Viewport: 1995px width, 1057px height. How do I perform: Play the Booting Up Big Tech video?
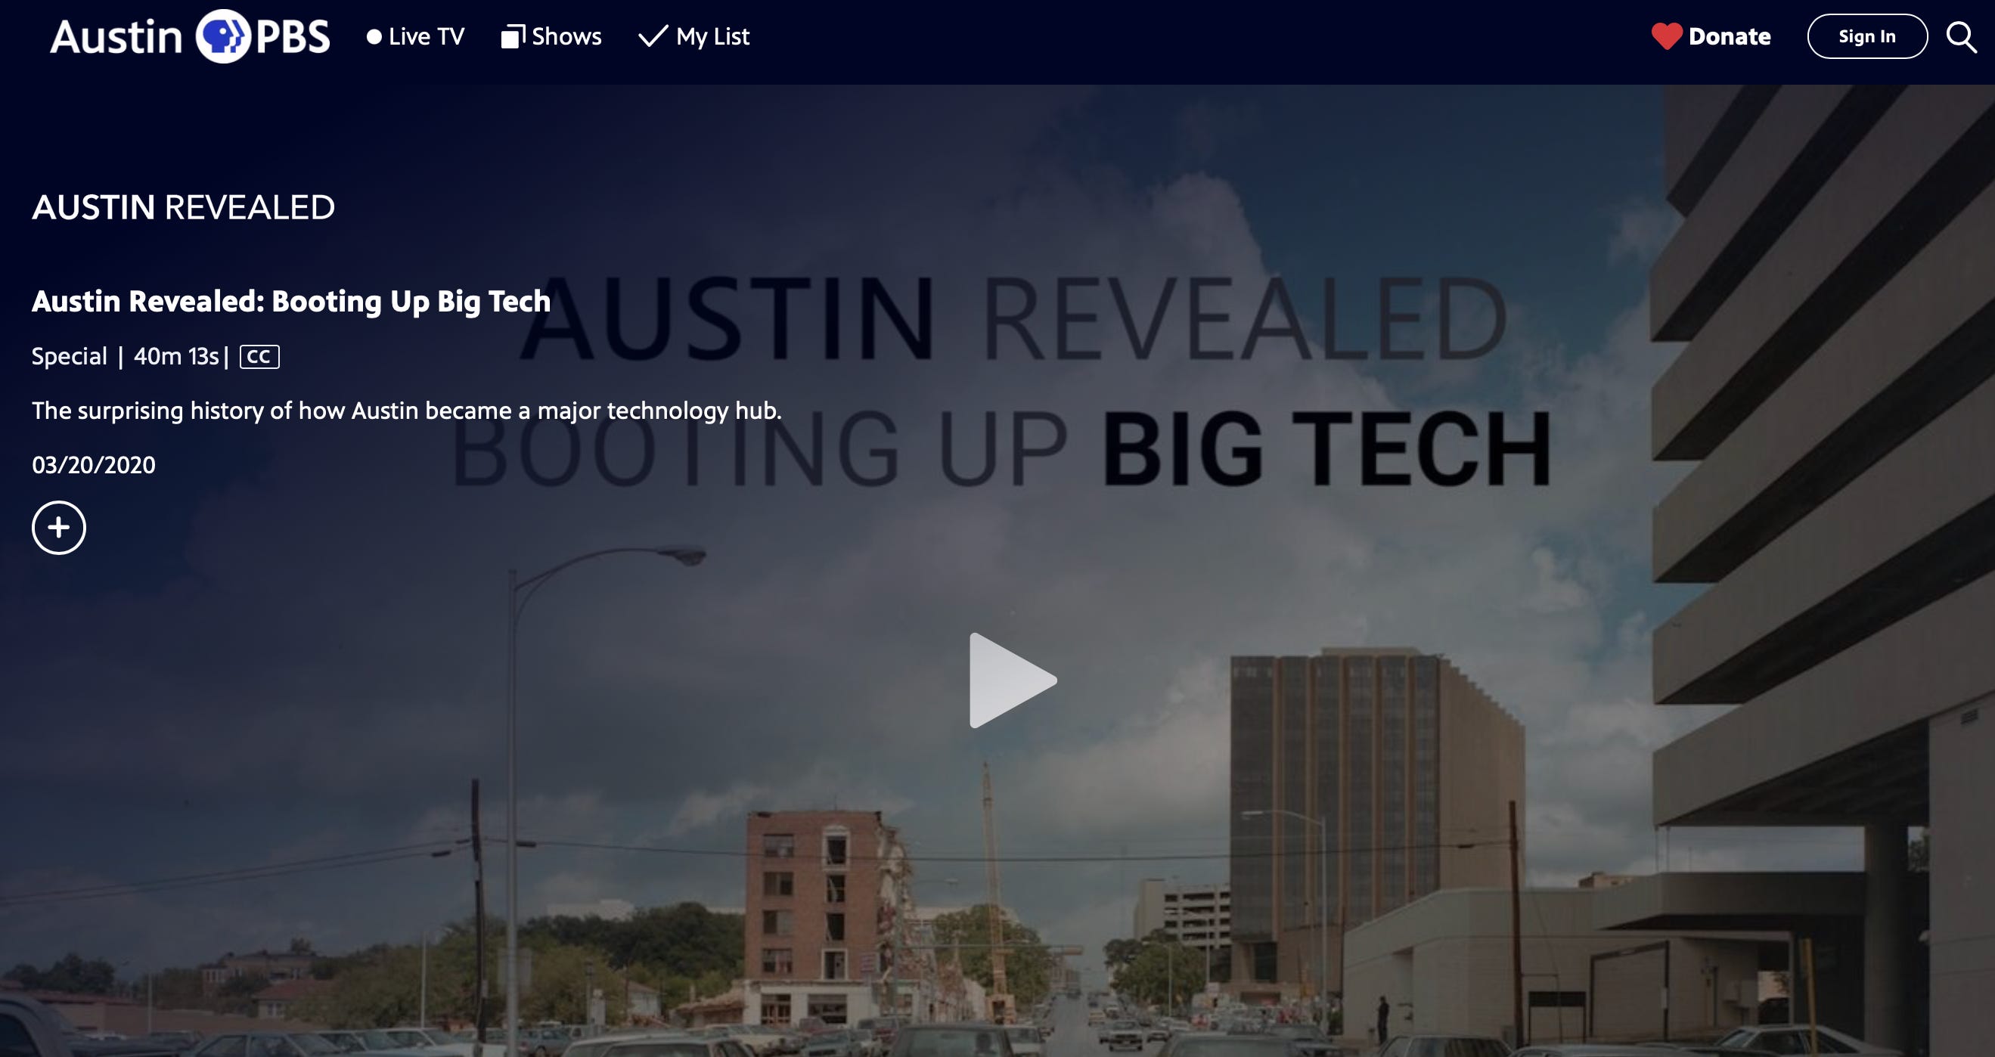(x=1010, y=680)
